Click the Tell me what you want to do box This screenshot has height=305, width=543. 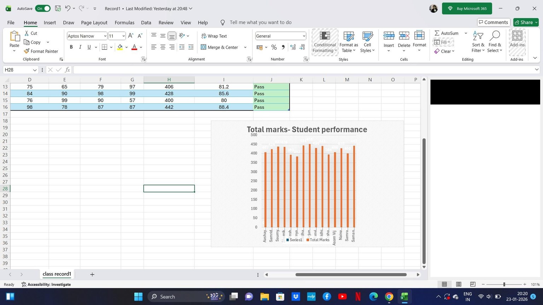[x=261, y=22]
